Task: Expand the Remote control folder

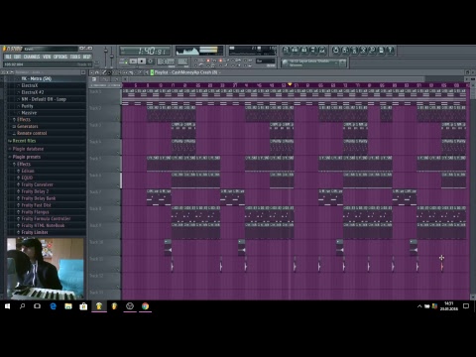Action: pos(32,133)
